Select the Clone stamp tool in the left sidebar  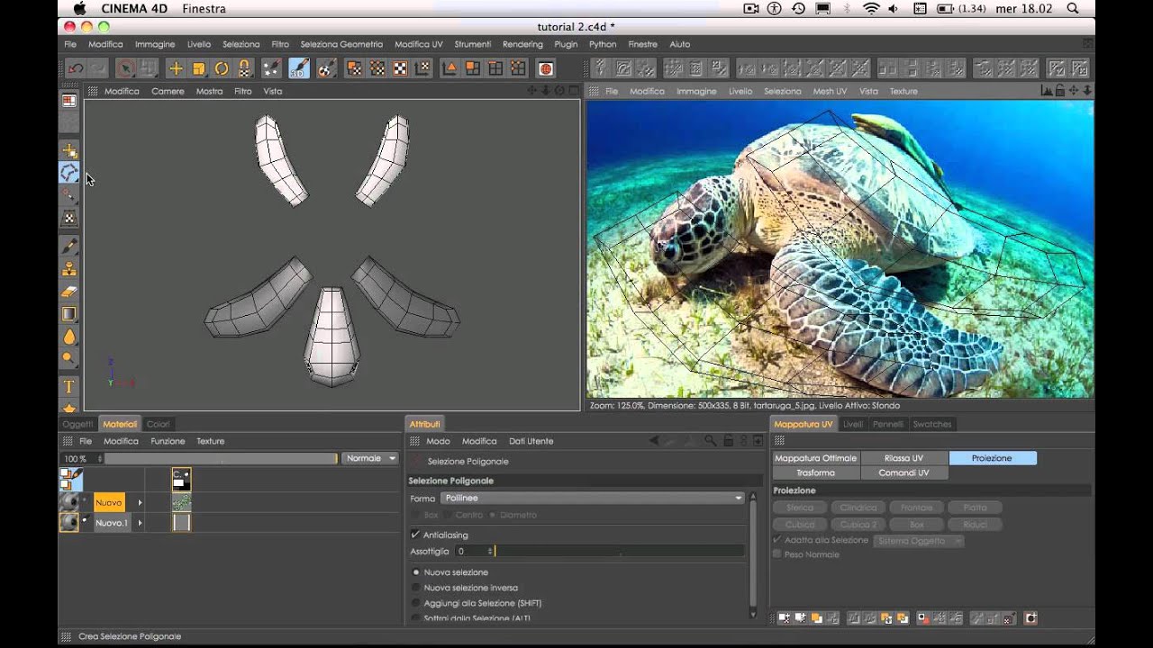[x=69, y=268]
